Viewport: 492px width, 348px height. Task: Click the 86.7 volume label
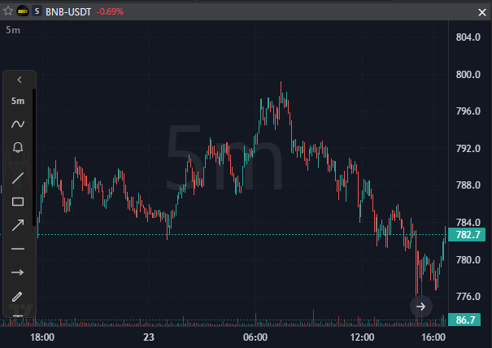point(464,320)
